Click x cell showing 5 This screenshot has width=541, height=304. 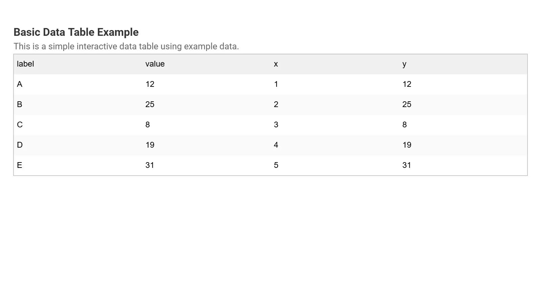click(276, 166)
